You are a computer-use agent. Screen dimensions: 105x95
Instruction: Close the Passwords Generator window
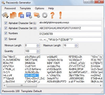[x=99, y=2]
